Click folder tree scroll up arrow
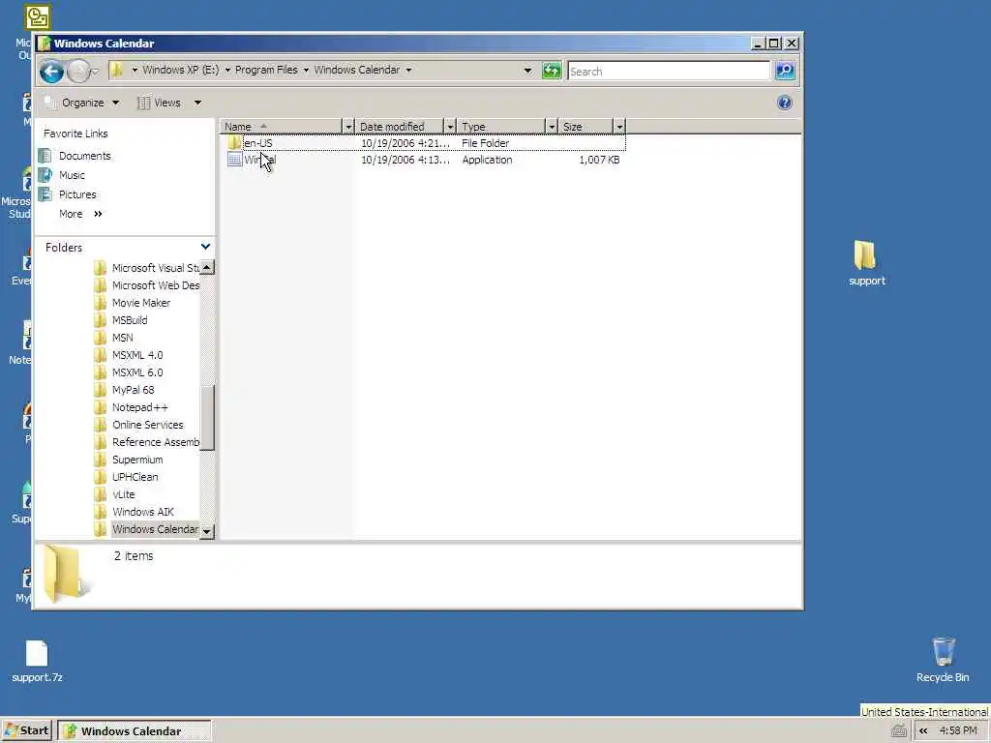Viewport: 991px width, 743px height. 207,267
